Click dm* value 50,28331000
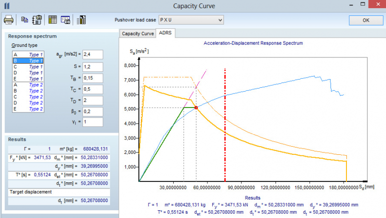386x218 pixels. (x=94, y=158)
